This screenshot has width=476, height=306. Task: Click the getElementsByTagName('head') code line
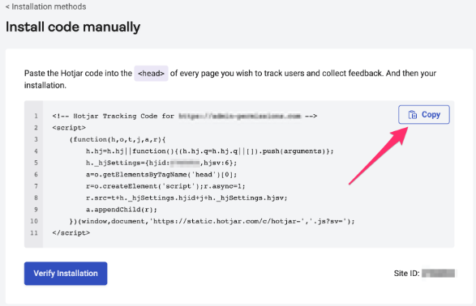pos(161,175)
